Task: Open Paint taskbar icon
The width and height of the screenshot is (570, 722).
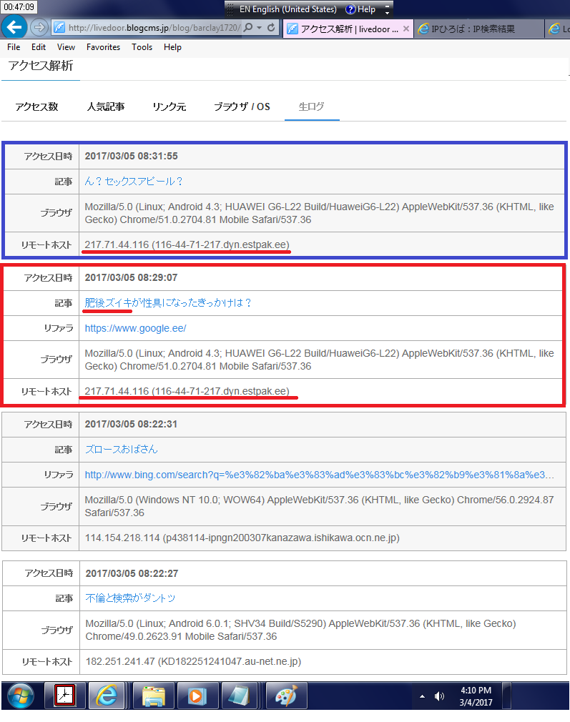Action: tap(285, 696)
